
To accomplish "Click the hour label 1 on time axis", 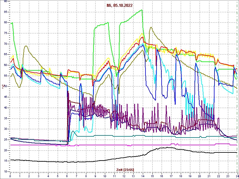I will [x=20, y=176].
